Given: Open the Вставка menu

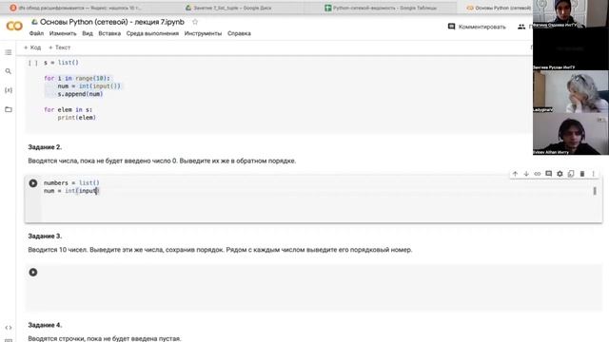Looking at the screenshot, I should click(109, 33).
